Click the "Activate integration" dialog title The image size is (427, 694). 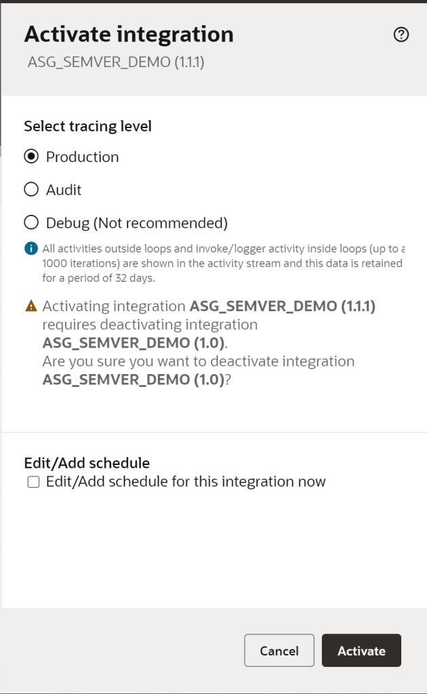pyautogui.click(x=129, y=34)
